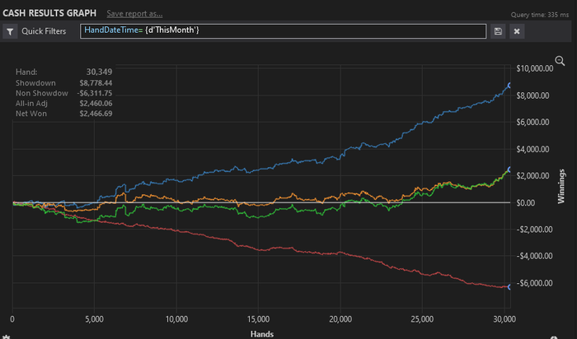Click the 5,000 hands axis label
577x339 pixels.
click(x=94, y=319)
